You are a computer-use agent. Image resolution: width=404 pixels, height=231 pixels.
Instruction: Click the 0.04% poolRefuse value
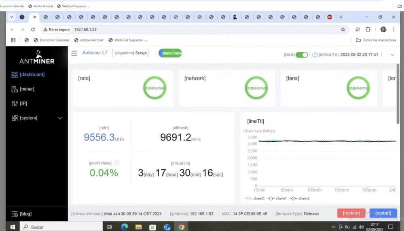point(104,172)
